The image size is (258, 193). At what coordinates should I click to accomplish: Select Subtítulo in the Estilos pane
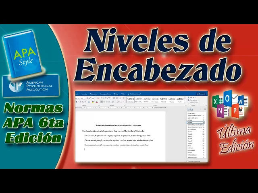(196, 148)
